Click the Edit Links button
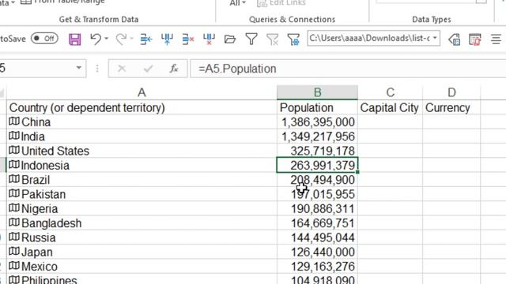 click(281, 2)
